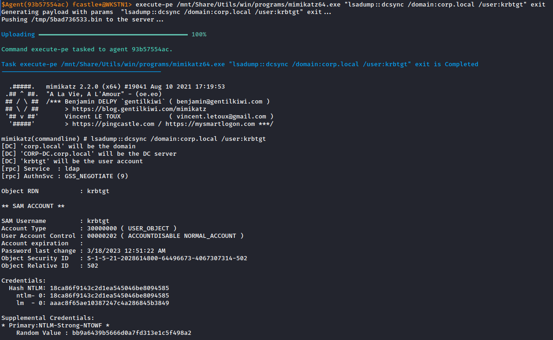The height and width of the screenshot is (340, 553).
Task: Click the 'Credentials:' heading
Action: pos(24,281)
